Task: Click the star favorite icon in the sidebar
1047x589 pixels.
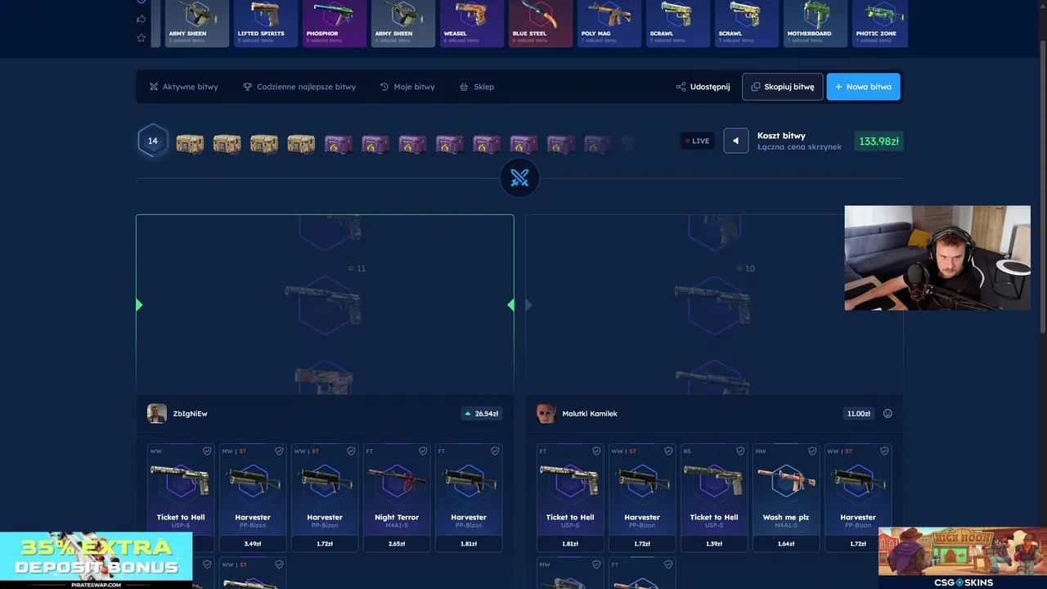Action: [141, 38]
